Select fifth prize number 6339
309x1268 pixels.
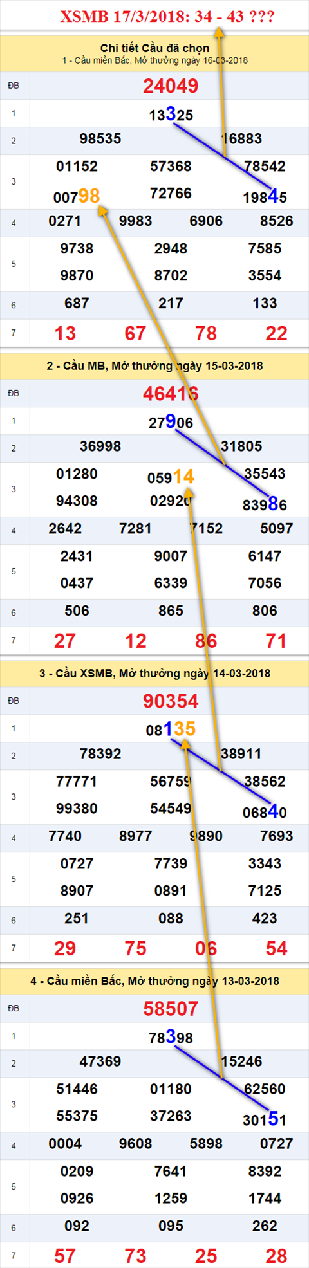(x=171, y=583)
